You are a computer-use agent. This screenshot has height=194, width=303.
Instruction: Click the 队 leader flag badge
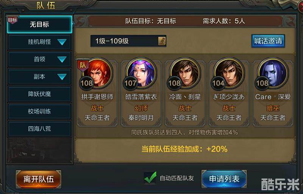click(x=83, y=65)
